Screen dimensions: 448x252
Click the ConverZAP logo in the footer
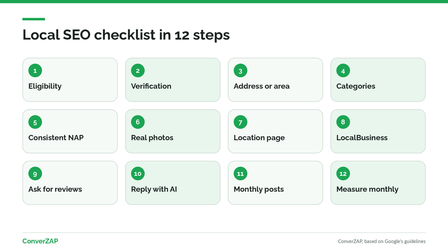tap(40, 241)
